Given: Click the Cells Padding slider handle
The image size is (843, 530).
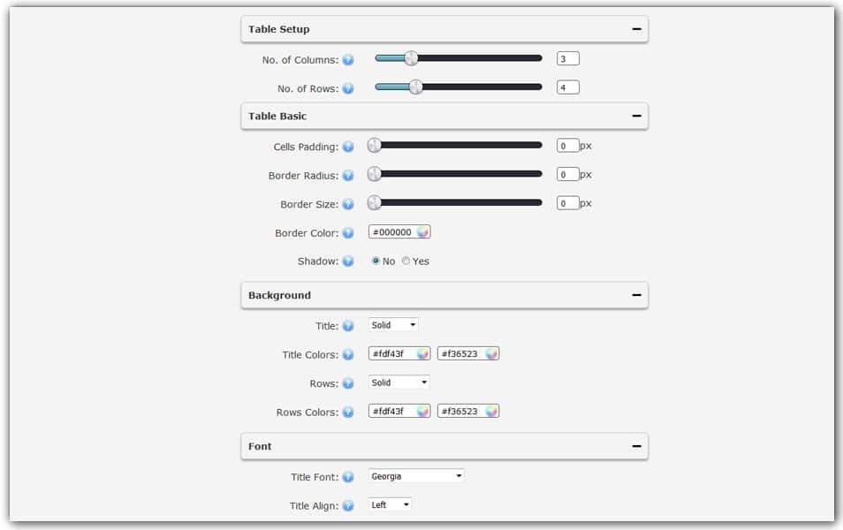Looking at the screenshot, I should [x=374, y=145].
